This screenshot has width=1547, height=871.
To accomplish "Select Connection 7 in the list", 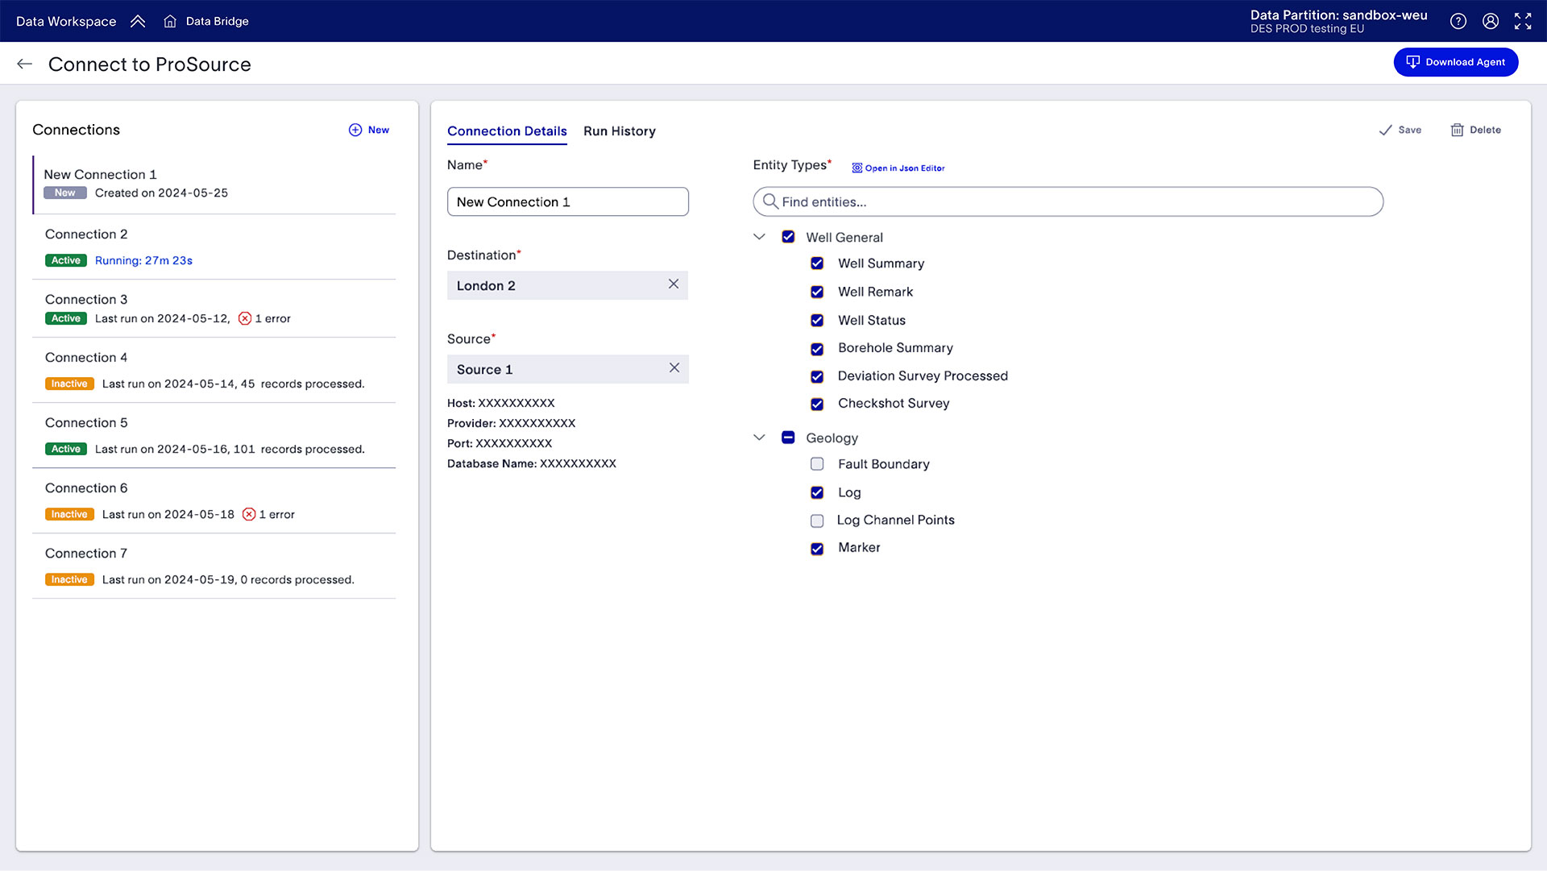I will pos(214,566).
